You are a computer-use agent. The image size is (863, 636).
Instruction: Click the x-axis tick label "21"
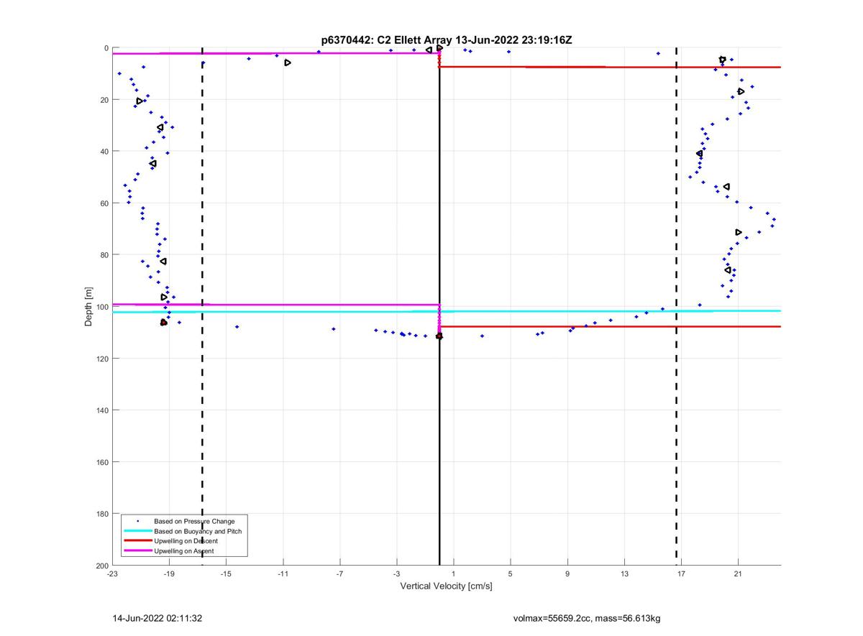point(738,573)
